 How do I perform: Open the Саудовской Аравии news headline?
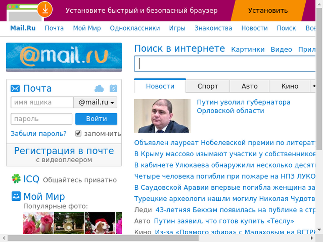[225, 187]
